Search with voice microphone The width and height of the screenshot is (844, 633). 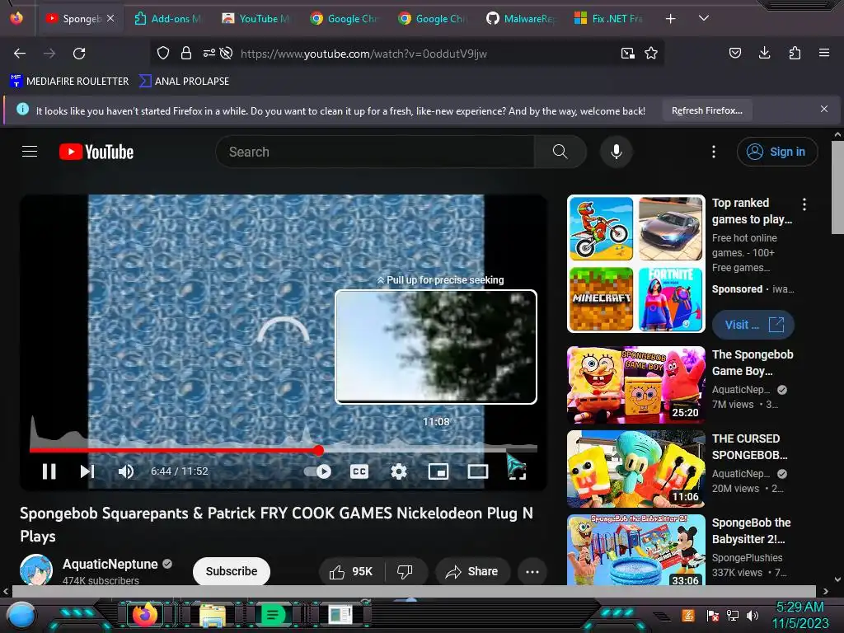(617, 152)
